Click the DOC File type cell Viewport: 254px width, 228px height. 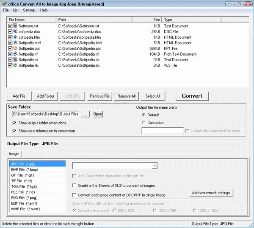coord(171,31)
